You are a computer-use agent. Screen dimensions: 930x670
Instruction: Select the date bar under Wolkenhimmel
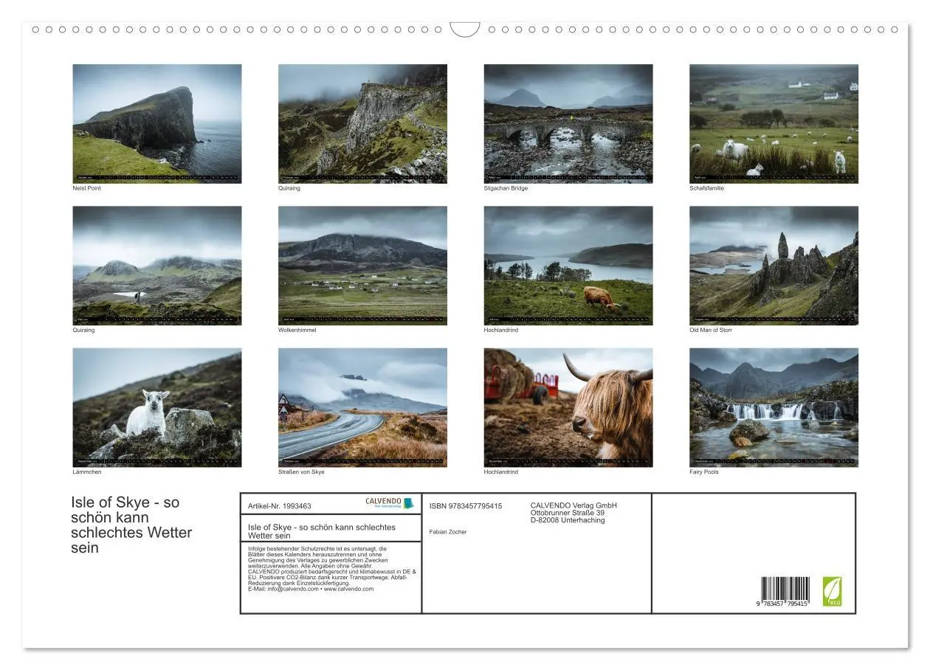click(362, 320)
